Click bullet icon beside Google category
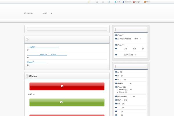The width and height of the screenshot is (174, 116). [116, 83]
